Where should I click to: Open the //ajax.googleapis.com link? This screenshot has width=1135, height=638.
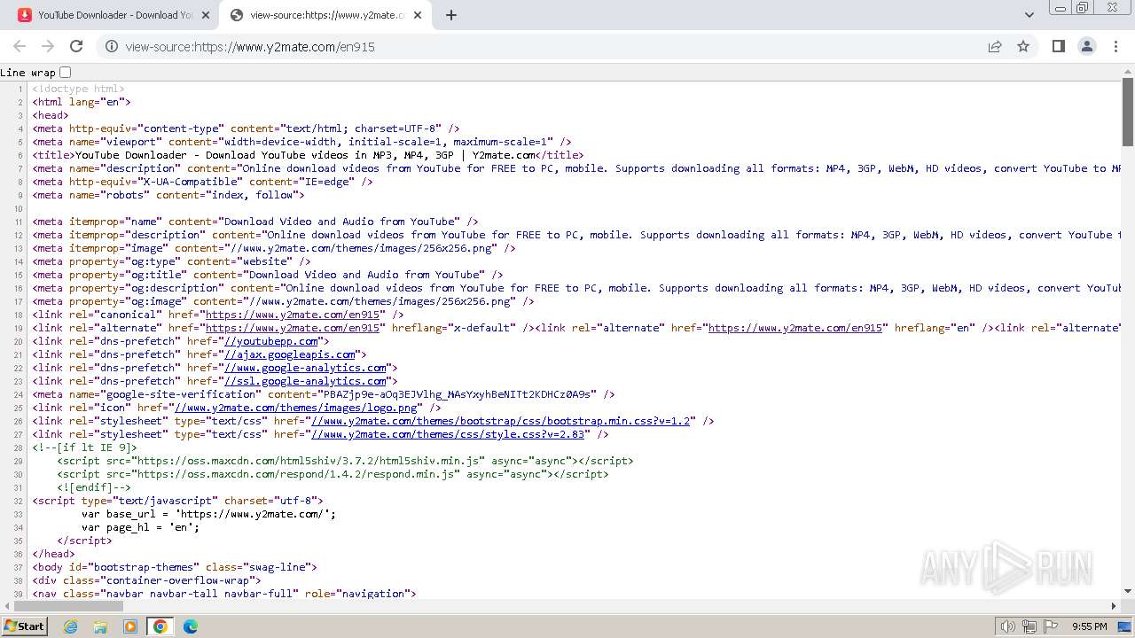289,354
